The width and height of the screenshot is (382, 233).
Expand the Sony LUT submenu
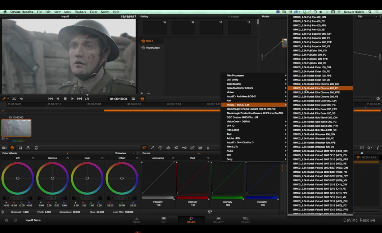click(x=254, y=159)
